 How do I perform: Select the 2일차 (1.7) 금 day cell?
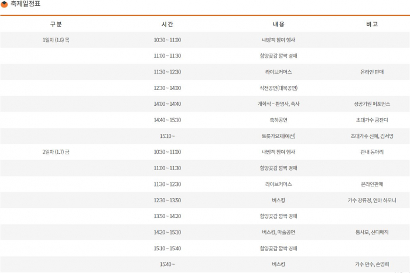pyautogui.click(x=56, y=152)
